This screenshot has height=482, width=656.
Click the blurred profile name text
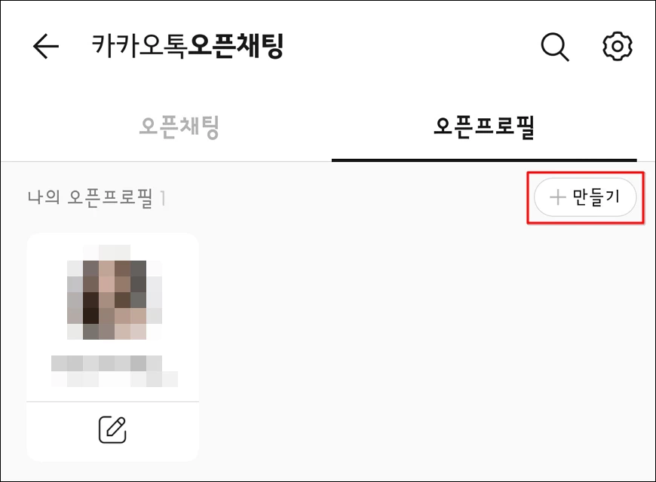tap(106, 363)
